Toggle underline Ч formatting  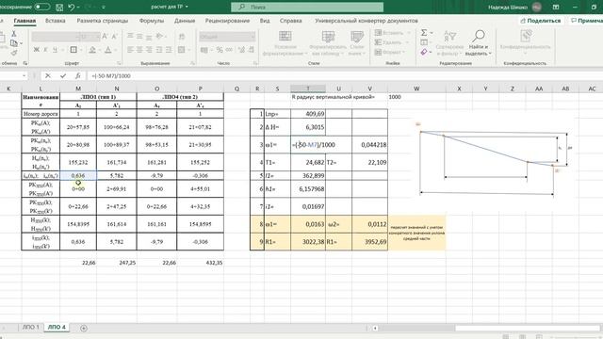55,50
